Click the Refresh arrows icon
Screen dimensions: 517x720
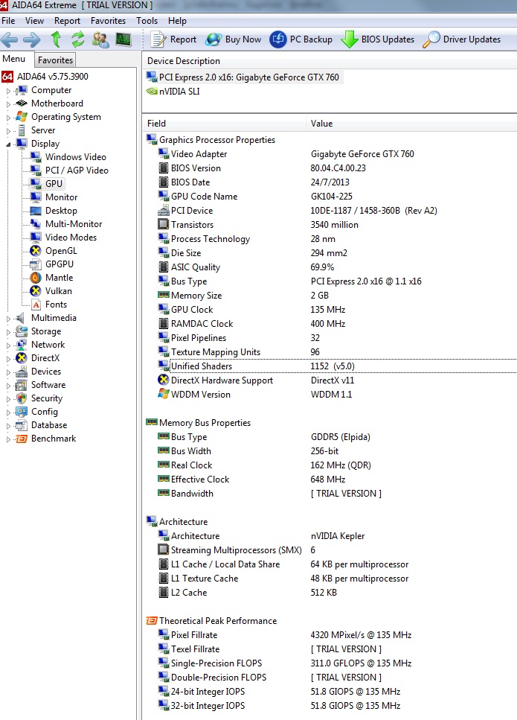[78, 39]
